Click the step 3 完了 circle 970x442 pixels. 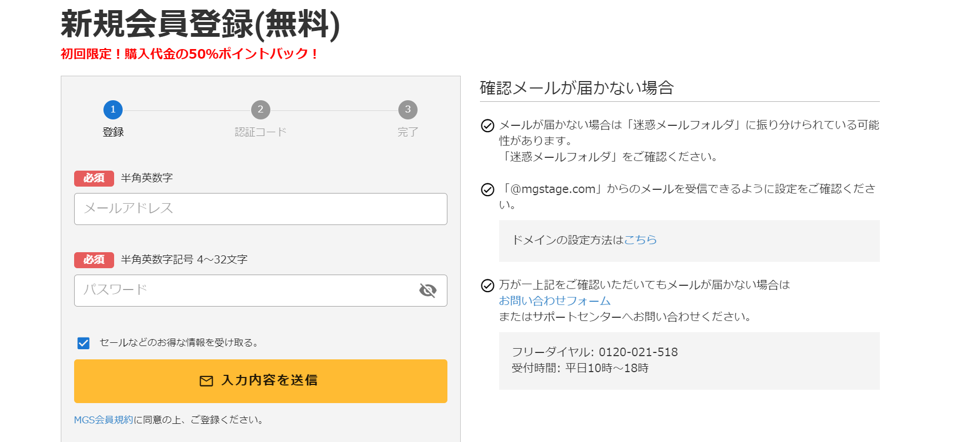(407, 110)
